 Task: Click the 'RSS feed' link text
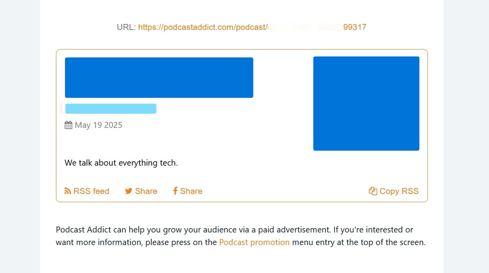91,191
